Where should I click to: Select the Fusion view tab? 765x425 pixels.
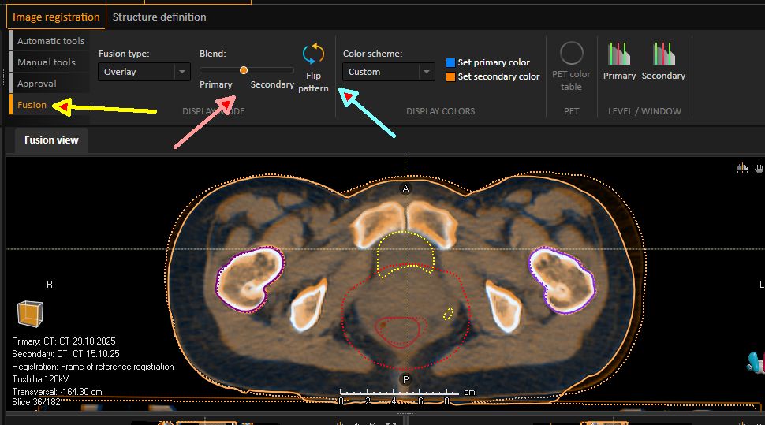(x=50, y=140)
